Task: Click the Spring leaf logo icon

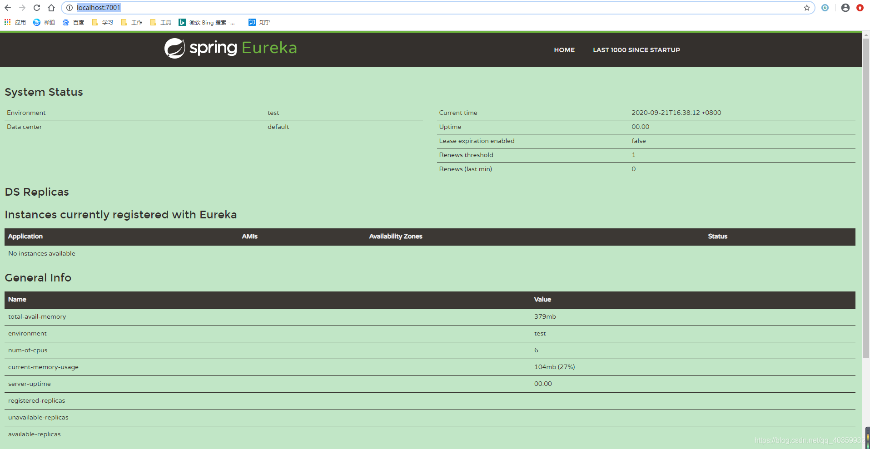Action: (x=175, y=48)
